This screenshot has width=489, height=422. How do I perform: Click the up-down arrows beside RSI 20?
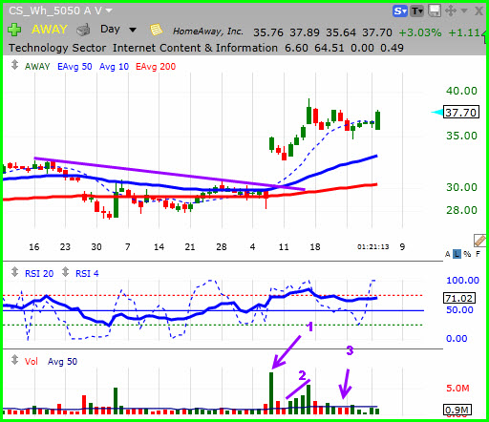14,272
